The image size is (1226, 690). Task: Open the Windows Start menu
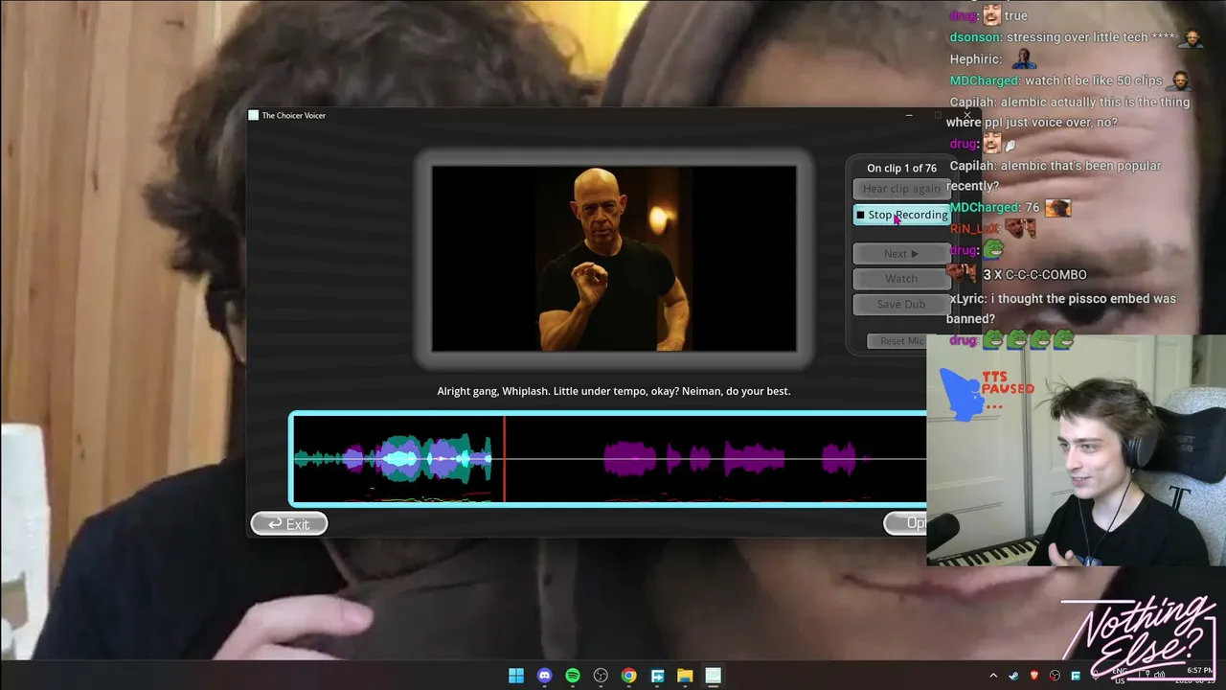click(x=516, y=676)
